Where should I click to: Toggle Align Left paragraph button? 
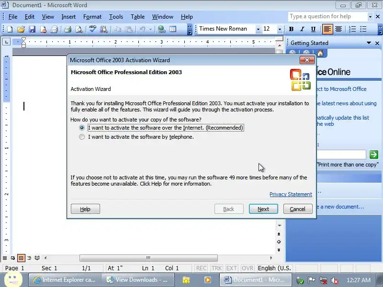pyautogui.click(x=327, y=29)
